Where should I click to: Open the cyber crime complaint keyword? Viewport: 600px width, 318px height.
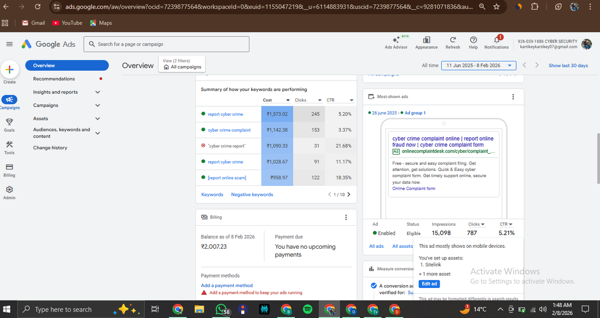229,130
